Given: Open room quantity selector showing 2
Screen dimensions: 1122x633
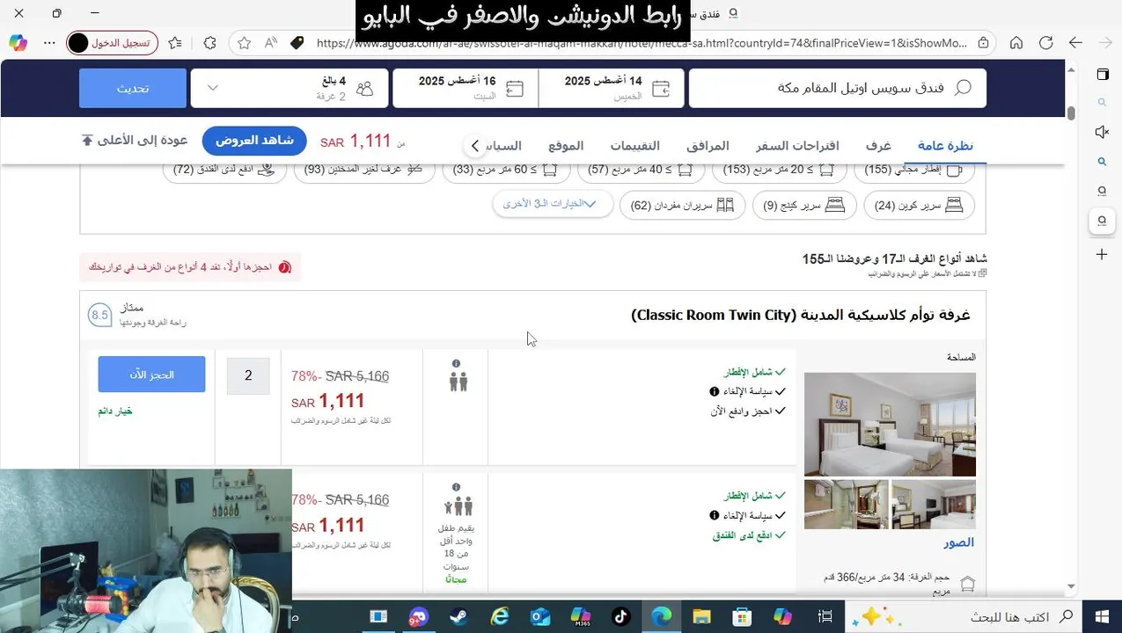Looking at the screenshot, I should pos(248,375).
